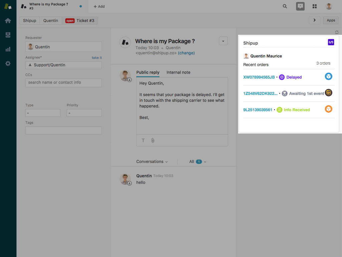This screenshot has height=257, width=342.
Task: Open the Home icon in the sidebar
Action: [x=7, y=20]
